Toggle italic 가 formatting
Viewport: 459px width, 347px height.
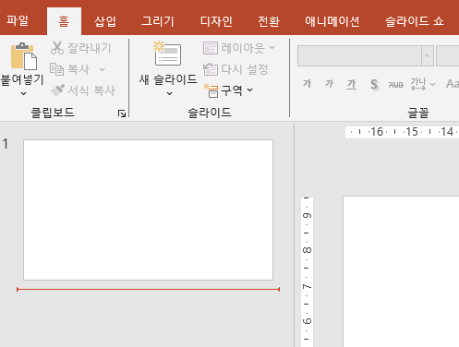(x=329, y=83)
